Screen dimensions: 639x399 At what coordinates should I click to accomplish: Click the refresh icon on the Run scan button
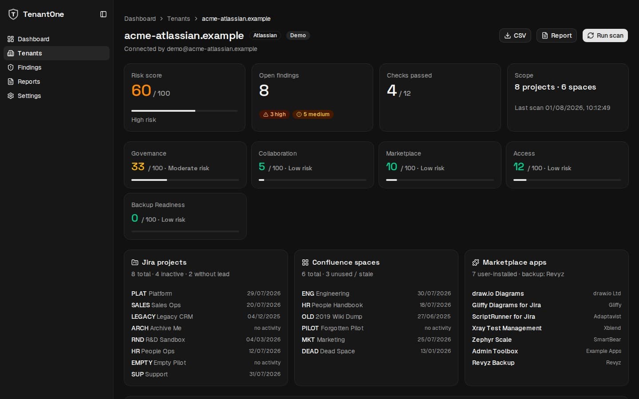pyautogui.click(x=591, y=35)
